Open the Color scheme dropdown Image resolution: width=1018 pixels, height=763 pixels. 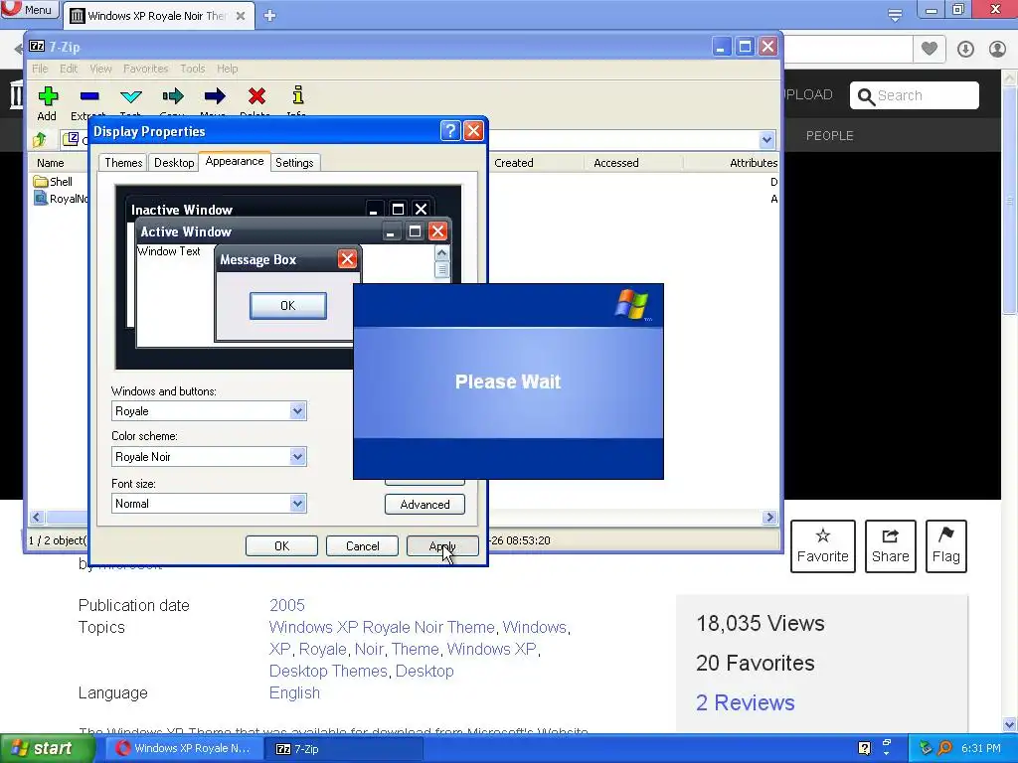297,457
